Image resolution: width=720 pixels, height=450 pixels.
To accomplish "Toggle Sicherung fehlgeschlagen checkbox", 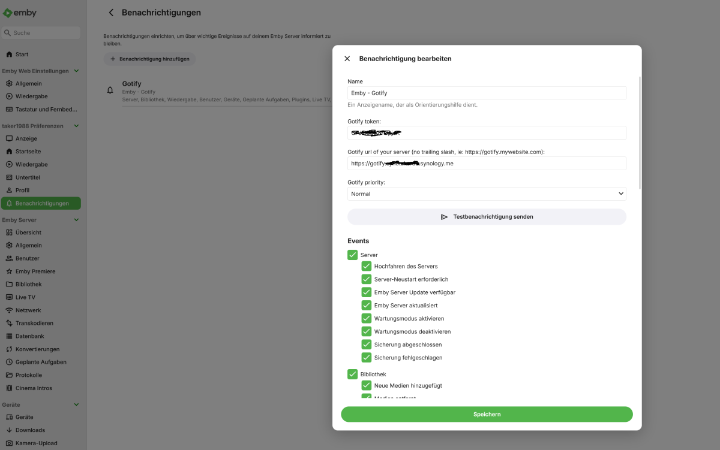I will tap(366, 358).
